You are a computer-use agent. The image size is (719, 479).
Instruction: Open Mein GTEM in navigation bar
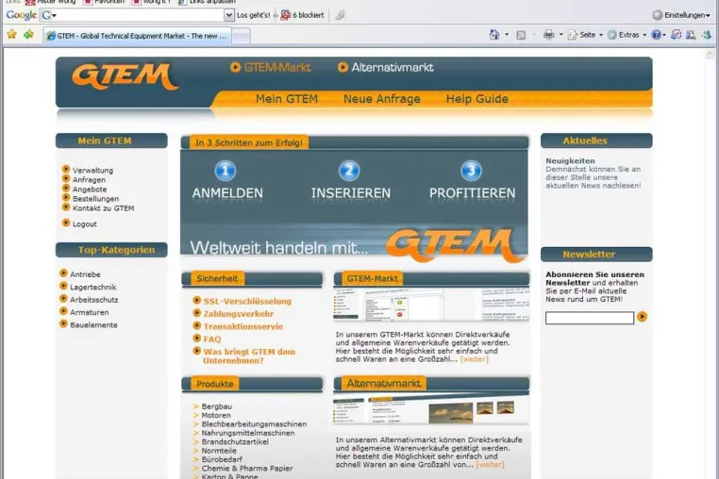287,99
